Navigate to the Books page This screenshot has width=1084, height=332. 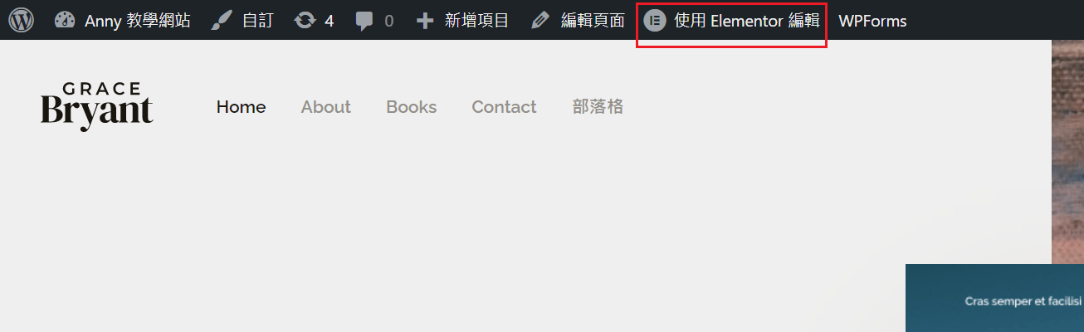tap(412, 107)
